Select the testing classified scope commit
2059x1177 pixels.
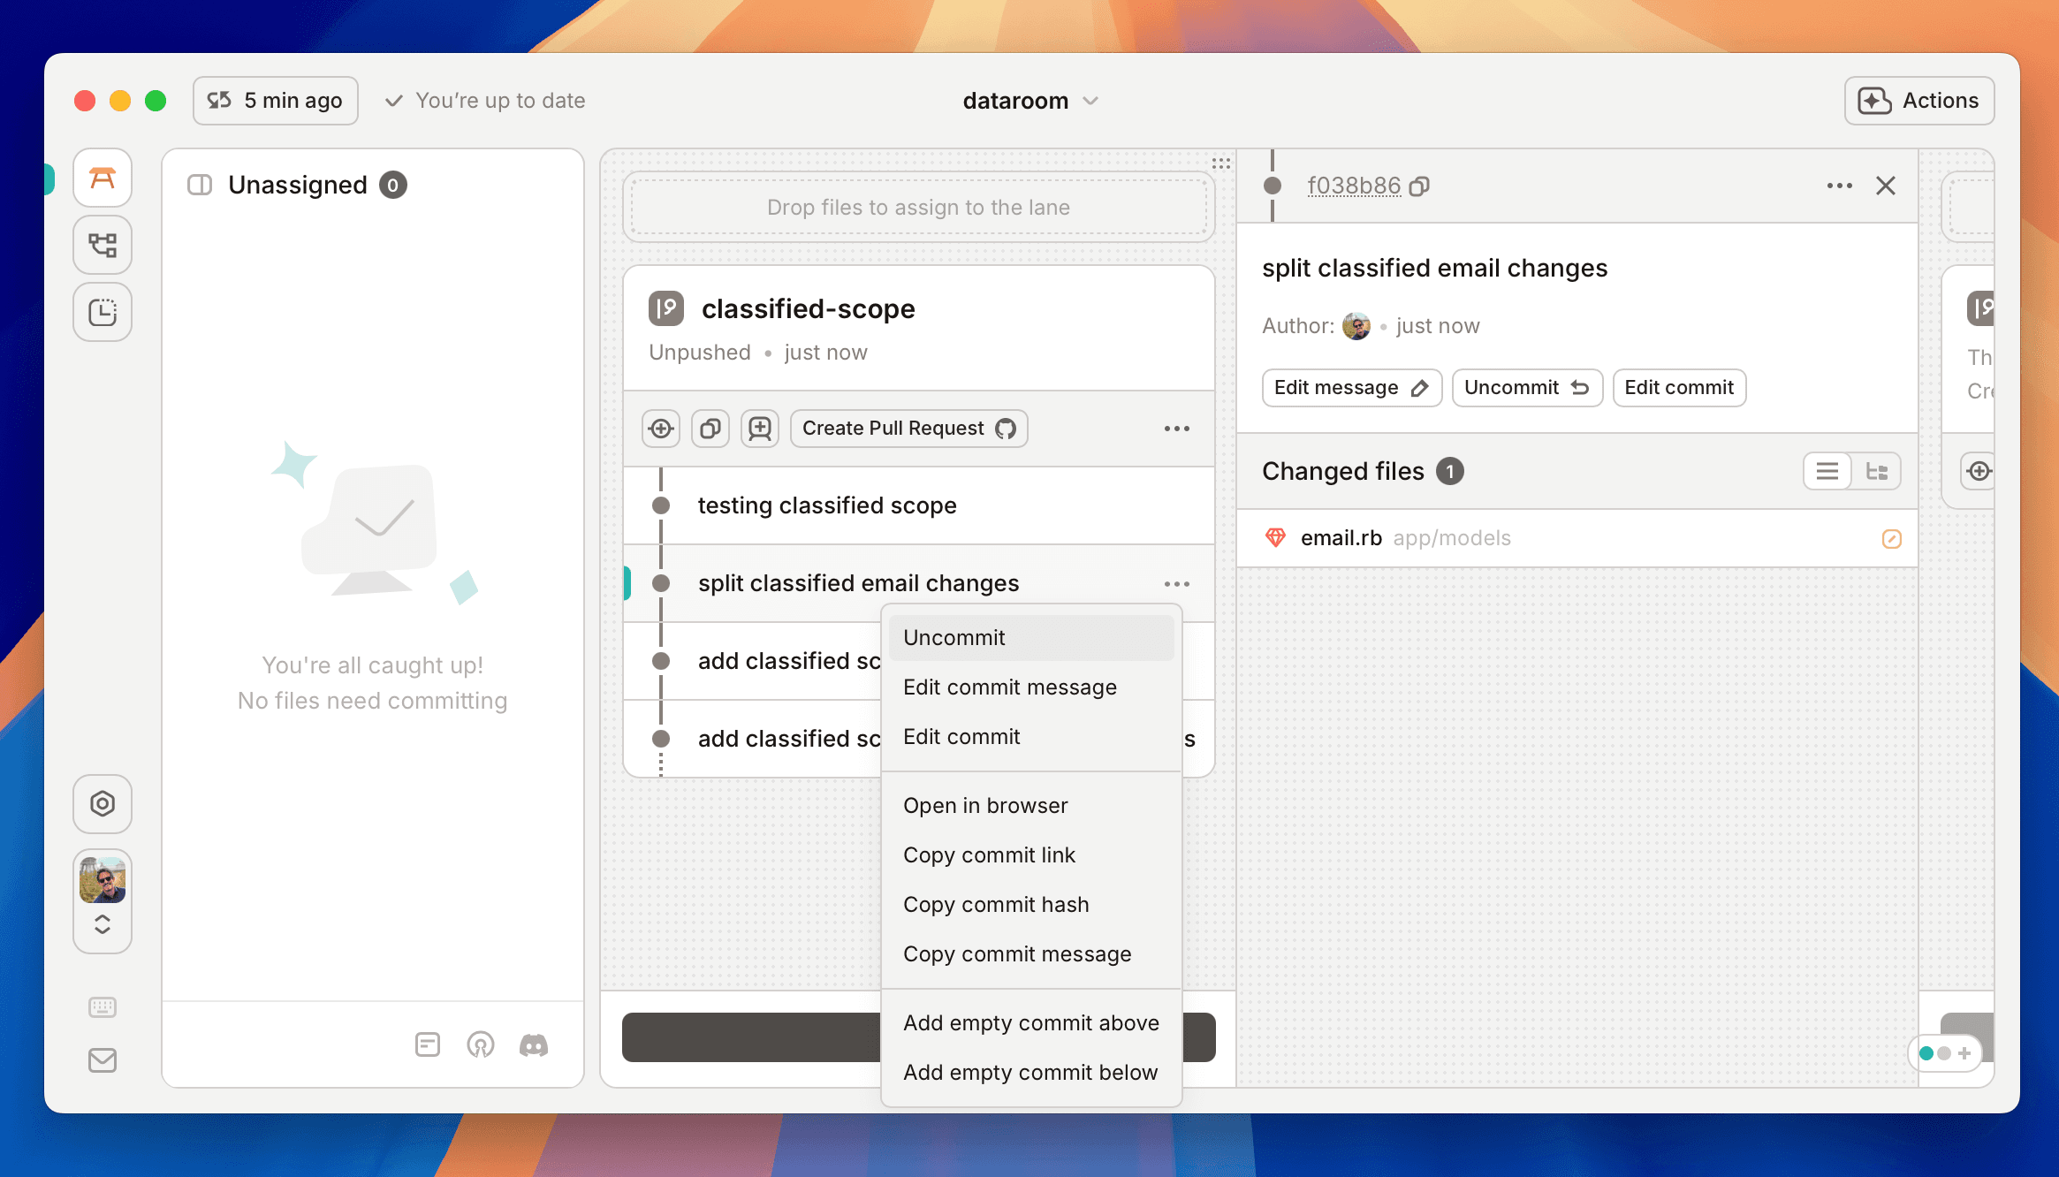pos(827,505)
